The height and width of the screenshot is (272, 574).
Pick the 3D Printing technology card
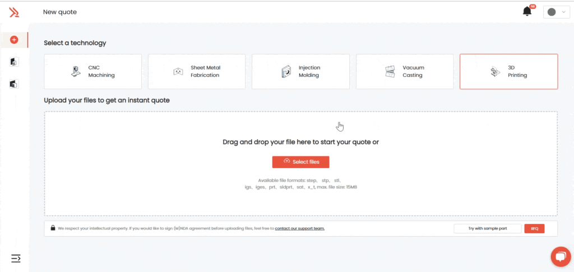(508, 71)
